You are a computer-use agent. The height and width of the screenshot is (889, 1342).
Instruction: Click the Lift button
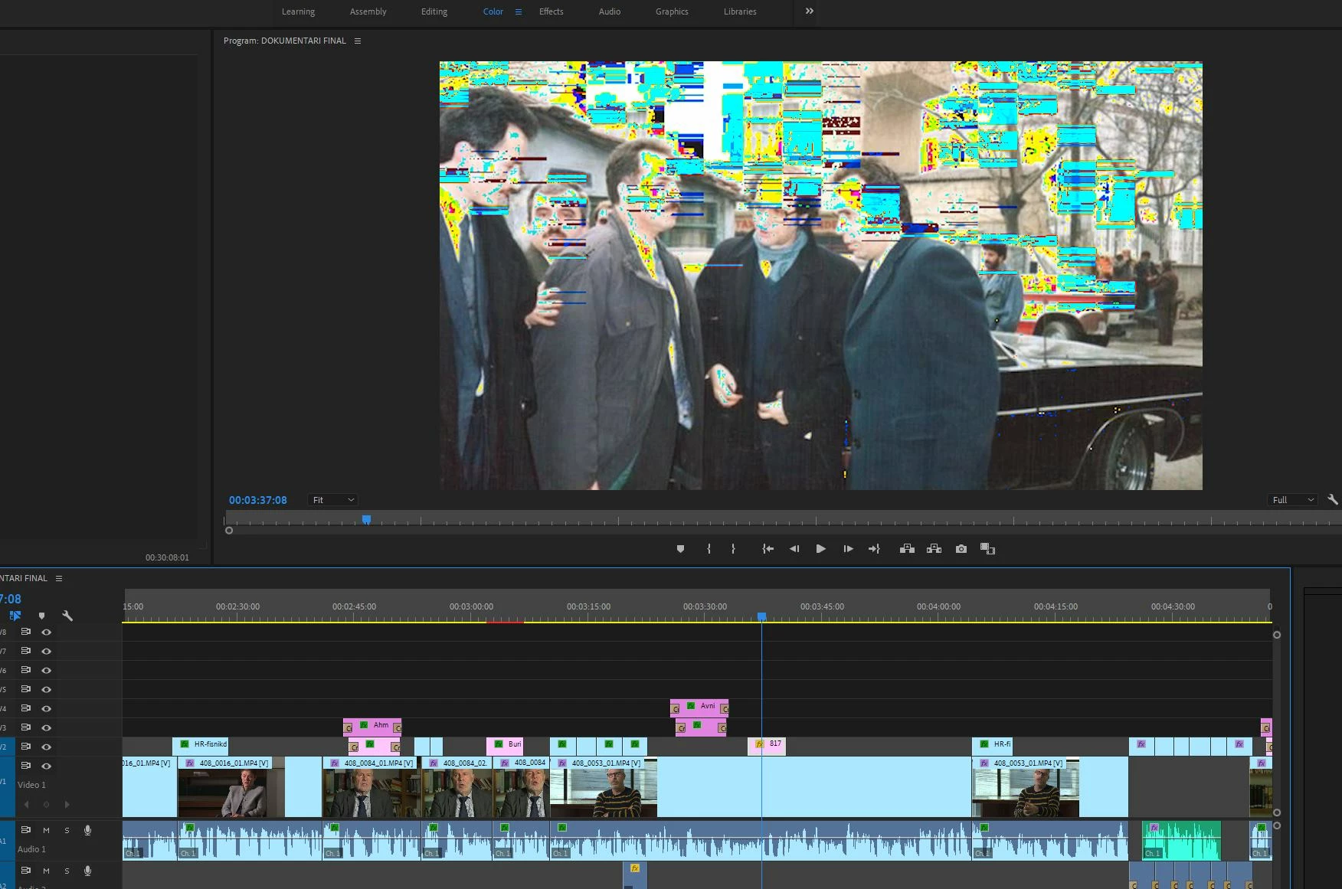(907, 549)
